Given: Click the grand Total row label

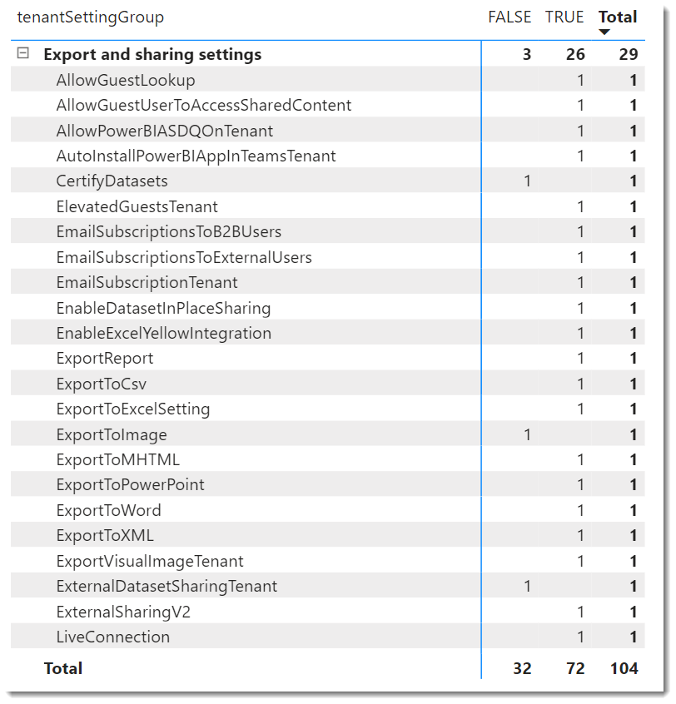Looking at the screenshot, I should pyautogui.click(x=63, y=668).
